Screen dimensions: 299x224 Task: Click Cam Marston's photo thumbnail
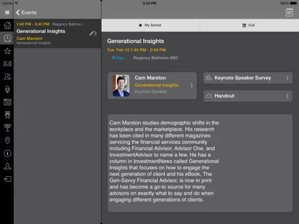click(x=121, y=85)
